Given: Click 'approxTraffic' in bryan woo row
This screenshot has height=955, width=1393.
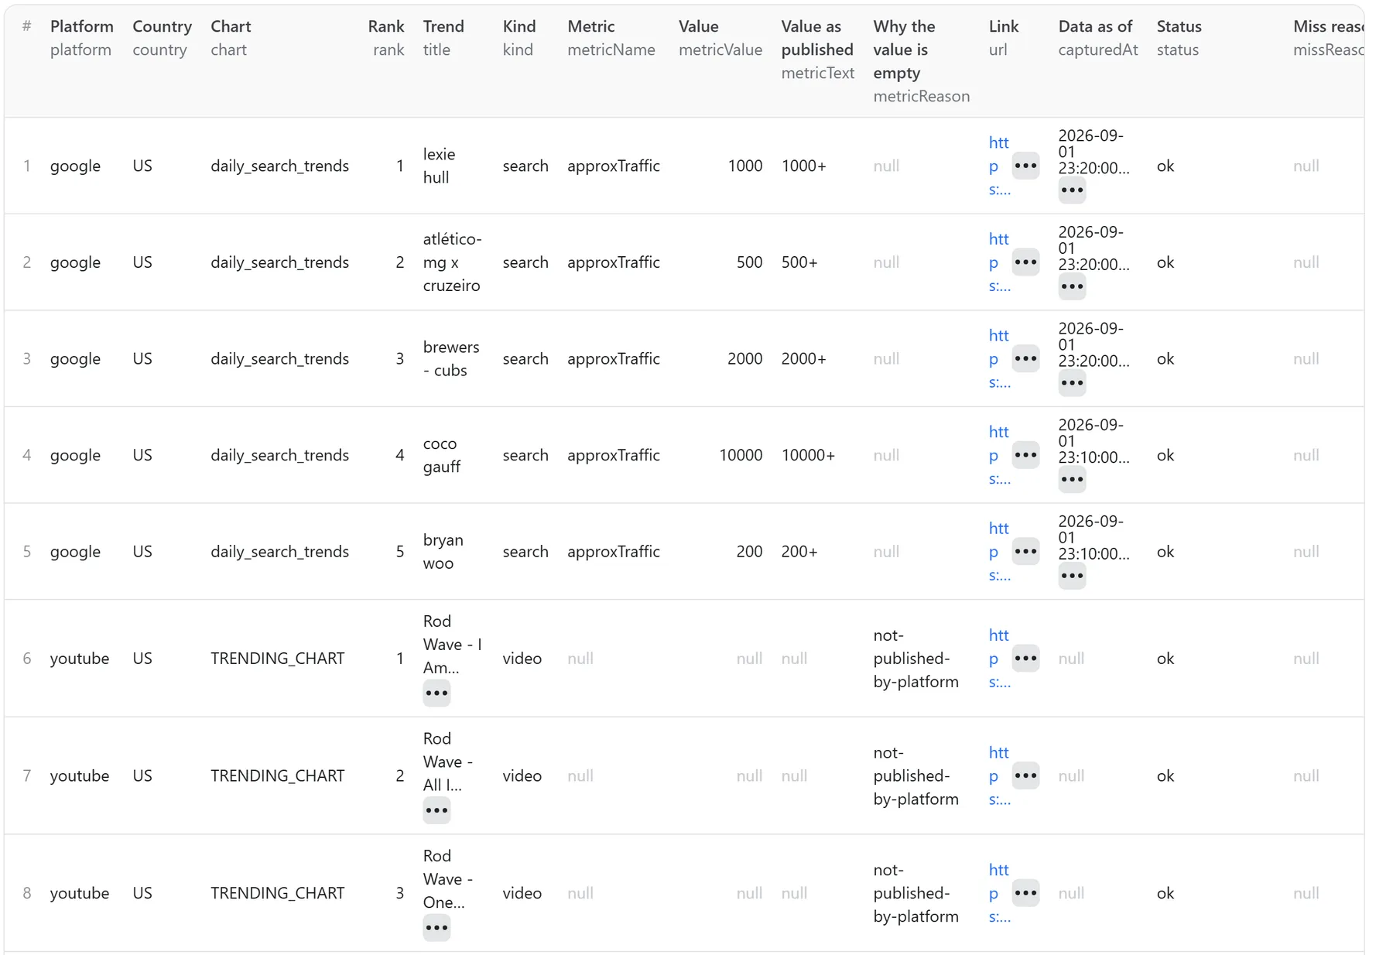Looking at the screenshot, I should click(614, 552).
